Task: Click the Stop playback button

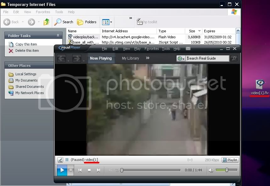Action: [x=89, y=170]
